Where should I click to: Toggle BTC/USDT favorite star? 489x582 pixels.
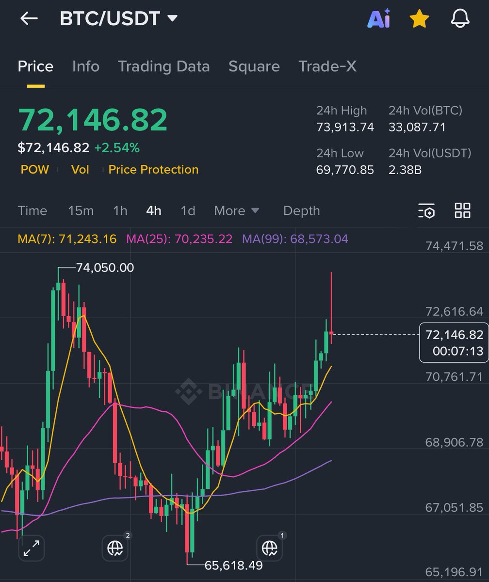(419, 18)
